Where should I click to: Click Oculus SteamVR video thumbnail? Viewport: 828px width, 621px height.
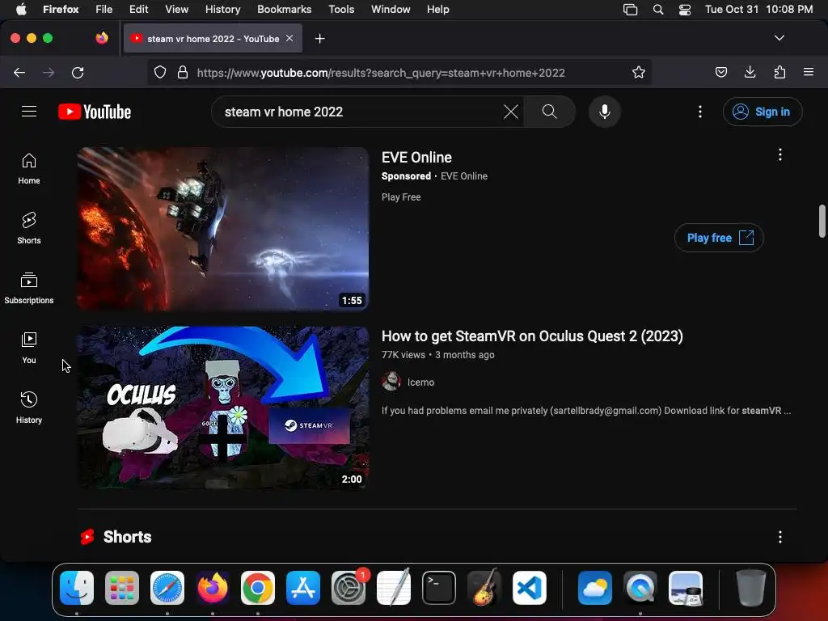tap(223, 408)
